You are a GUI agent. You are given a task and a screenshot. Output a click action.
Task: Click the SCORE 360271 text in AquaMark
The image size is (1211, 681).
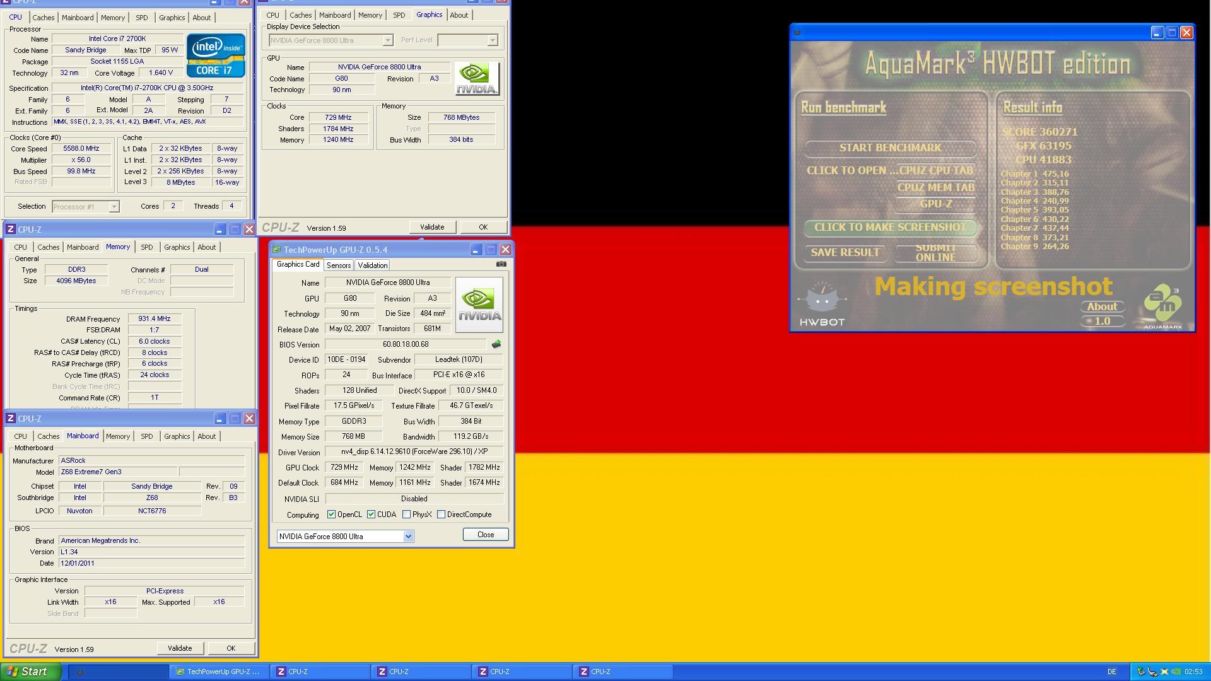coord(1039,132)
